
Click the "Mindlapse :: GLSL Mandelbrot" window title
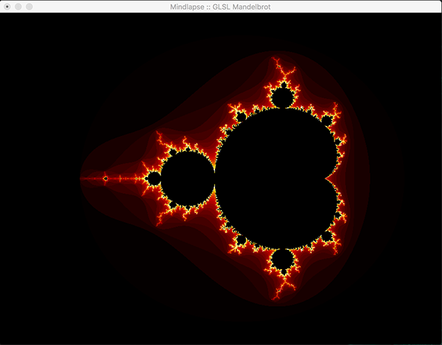221,6
